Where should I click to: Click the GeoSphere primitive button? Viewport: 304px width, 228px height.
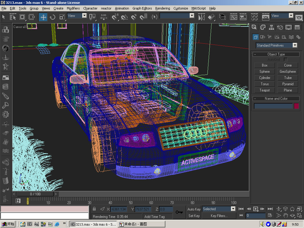coord(288,72)
